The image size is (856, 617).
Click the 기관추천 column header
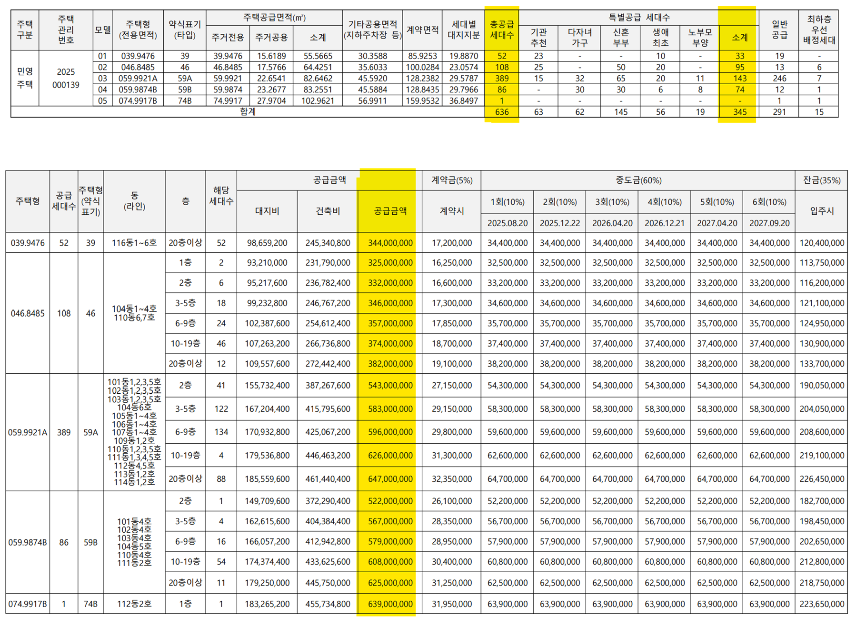pos(538,38)
